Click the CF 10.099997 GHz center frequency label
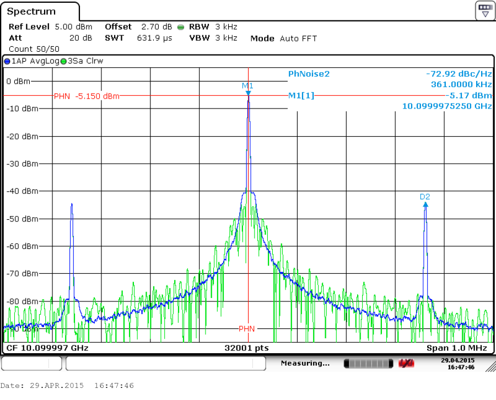The width and height of the screenshot is (496, 400). click(x=47, y=348)
